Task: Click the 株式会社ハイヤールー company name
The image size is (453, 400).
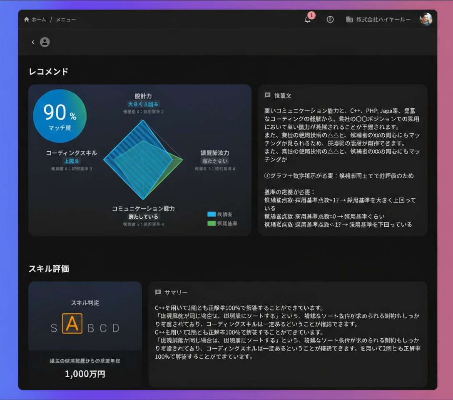Action: coord(383,20)
